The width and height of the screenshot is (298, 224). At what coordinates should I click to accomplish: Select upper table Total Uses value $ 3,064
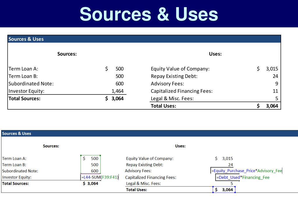tap(267, 106)
